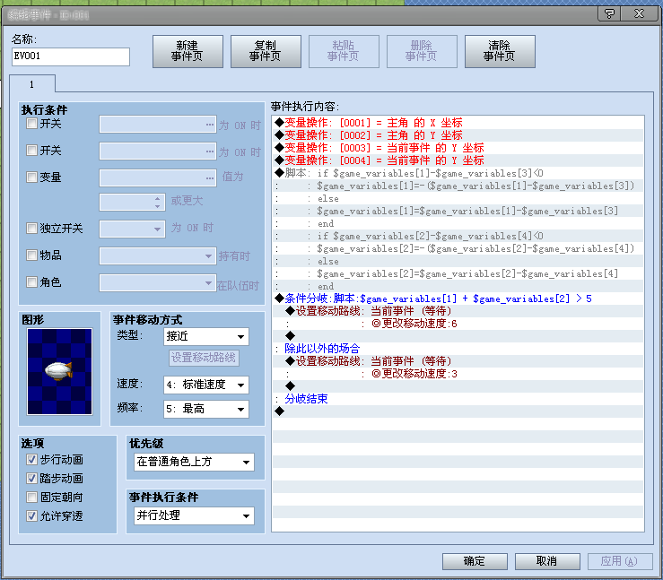Viewport: 663px width, 580px height.
Task: Click the 设置移动路线 button
Action: click(204, 358)
